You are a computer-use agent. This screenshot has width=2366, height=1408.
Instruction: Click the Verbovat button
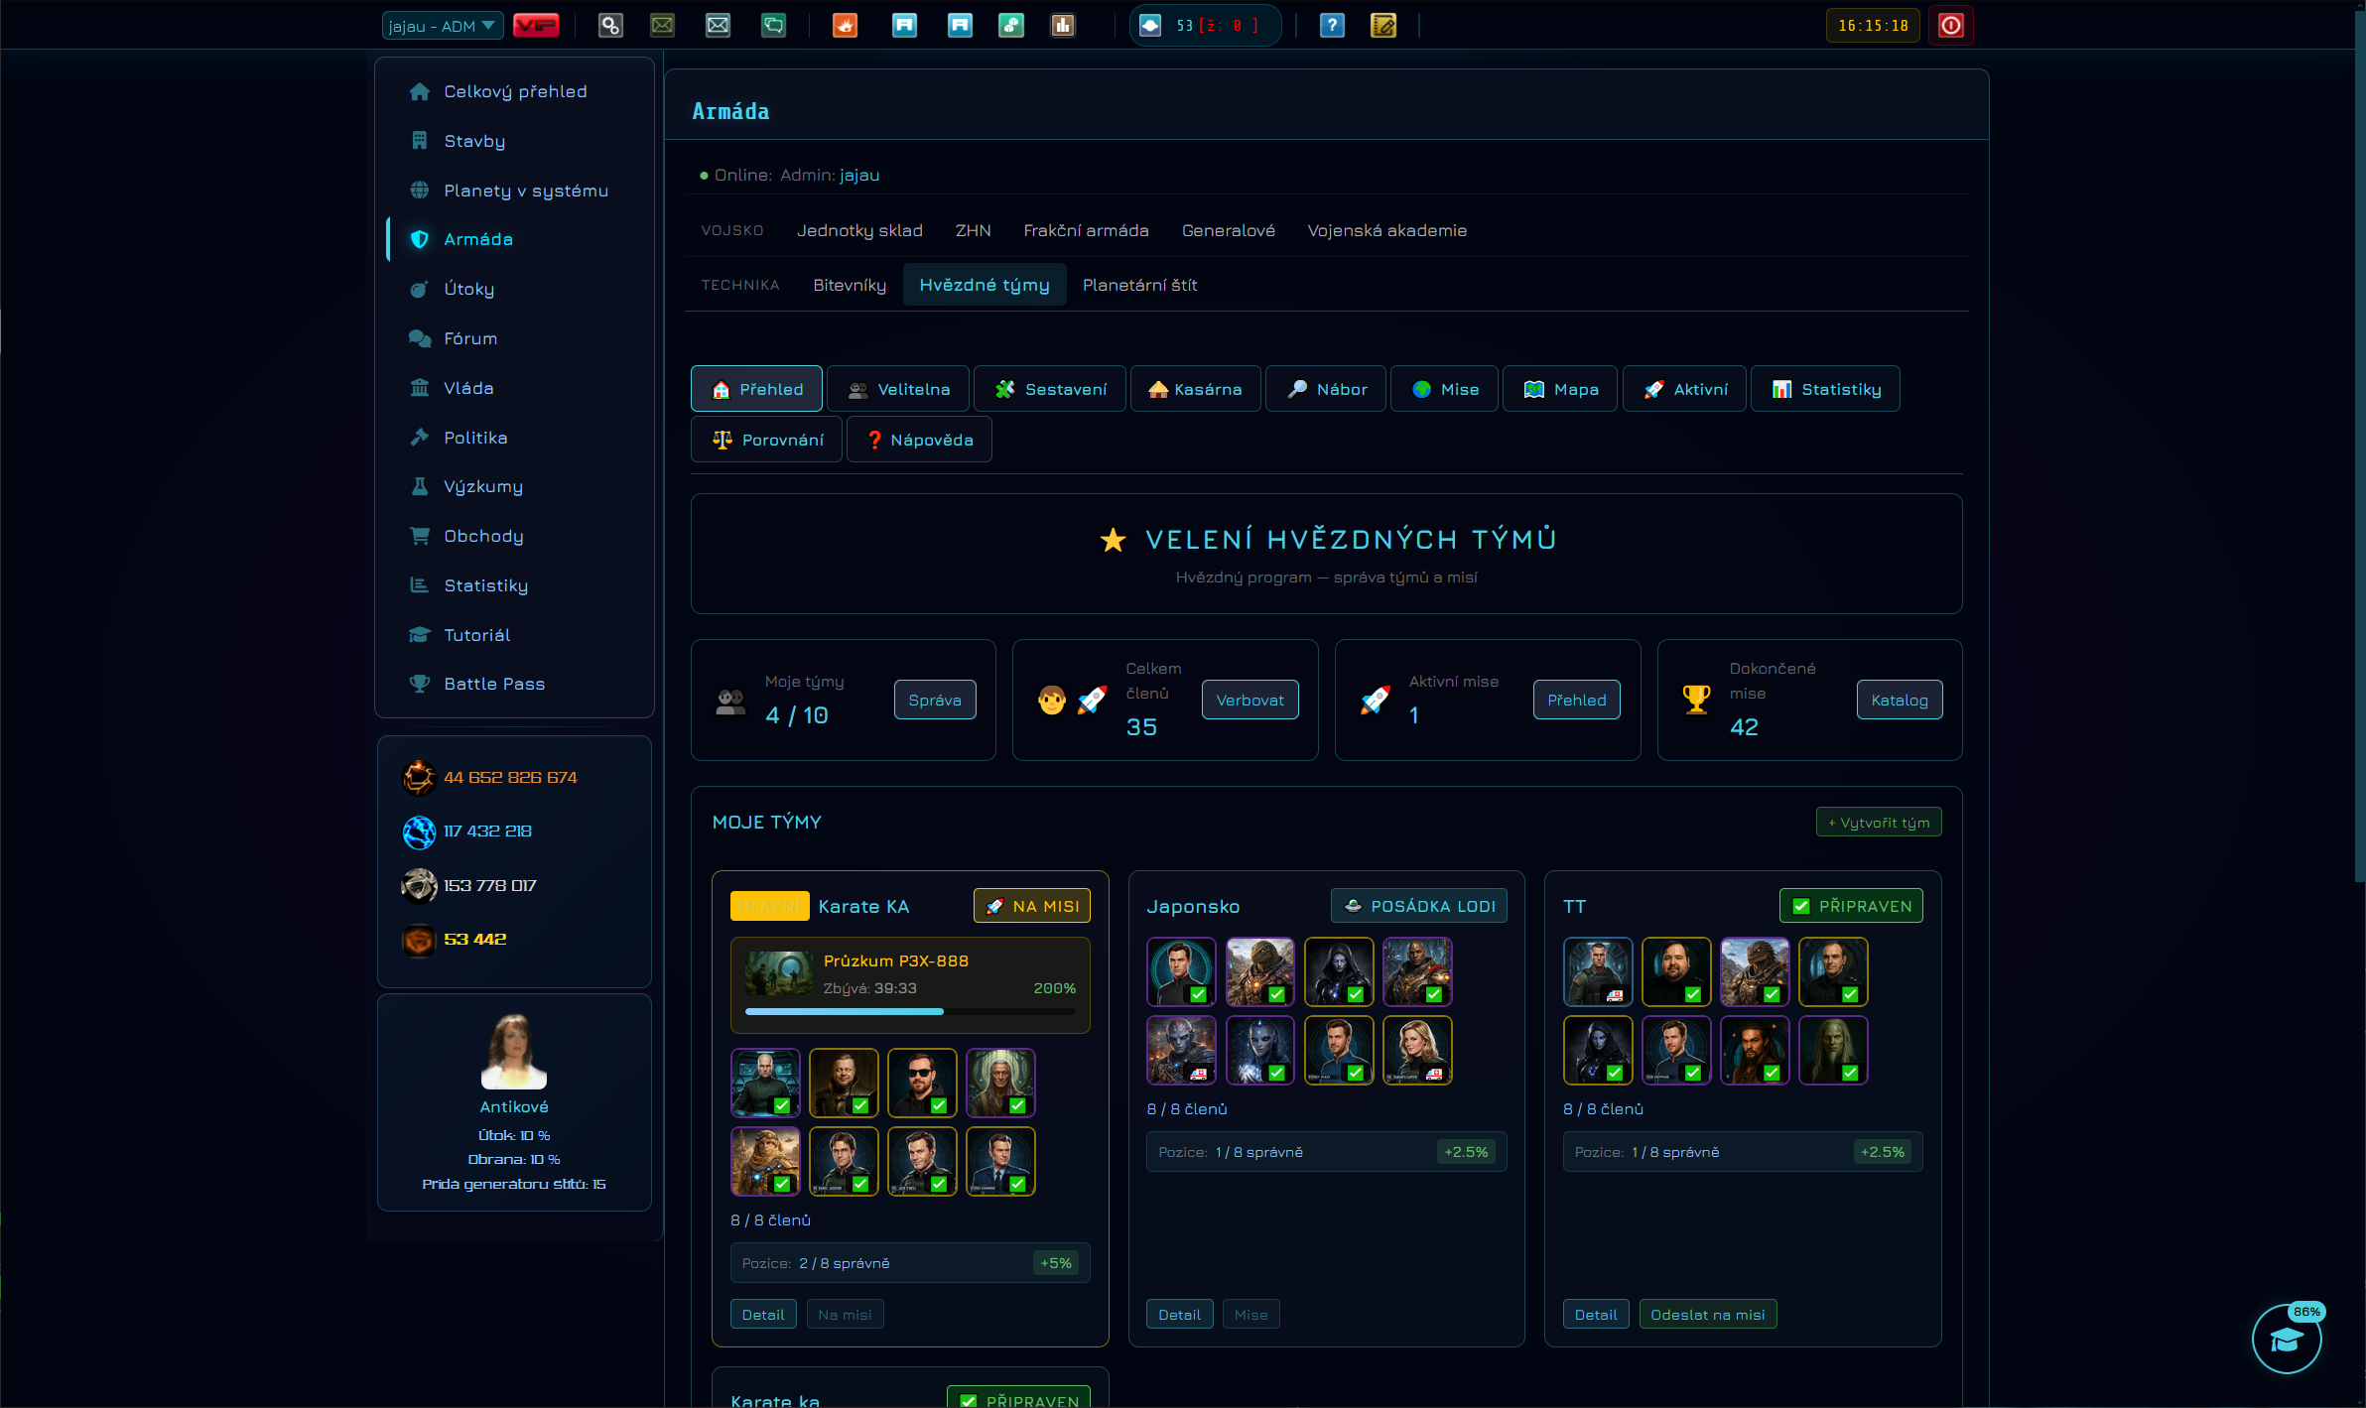(1249, 700)
